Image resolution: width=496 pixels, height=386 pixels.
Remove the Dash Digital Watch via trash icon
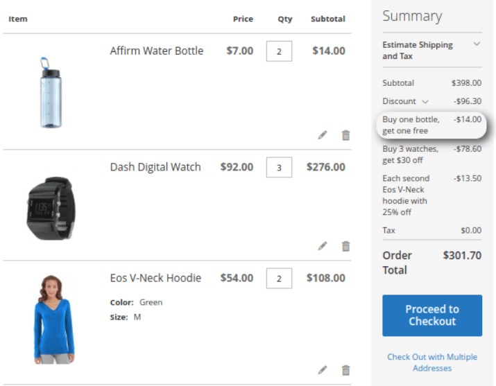[345, 246]
